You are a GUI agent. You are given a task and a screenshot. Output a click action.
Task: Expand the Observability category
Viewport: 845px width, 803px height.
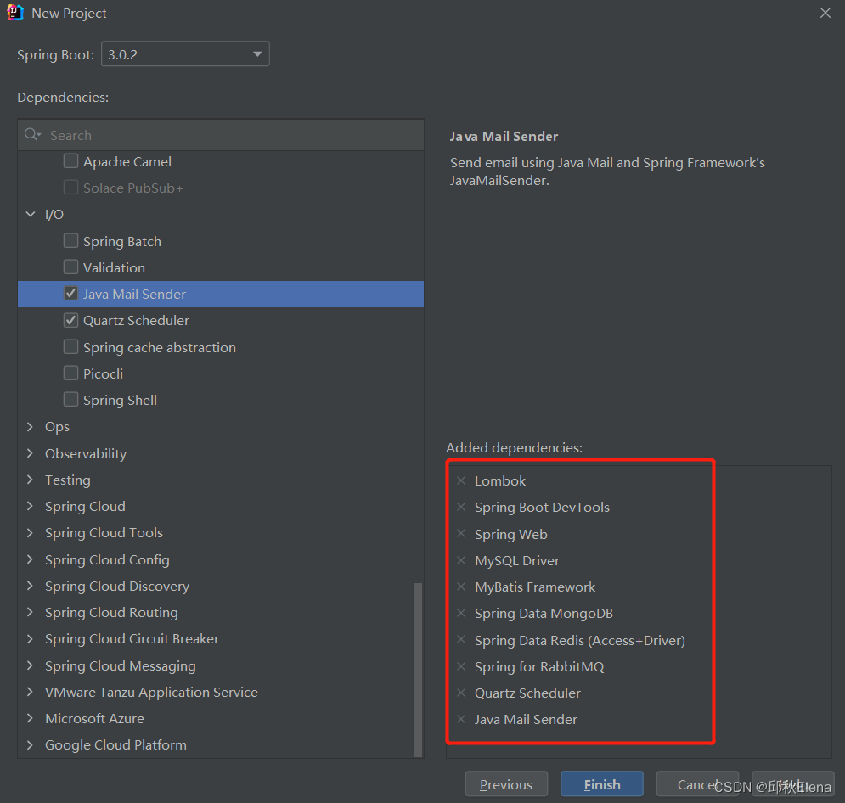pyautogui.click(x=31, y=453)
